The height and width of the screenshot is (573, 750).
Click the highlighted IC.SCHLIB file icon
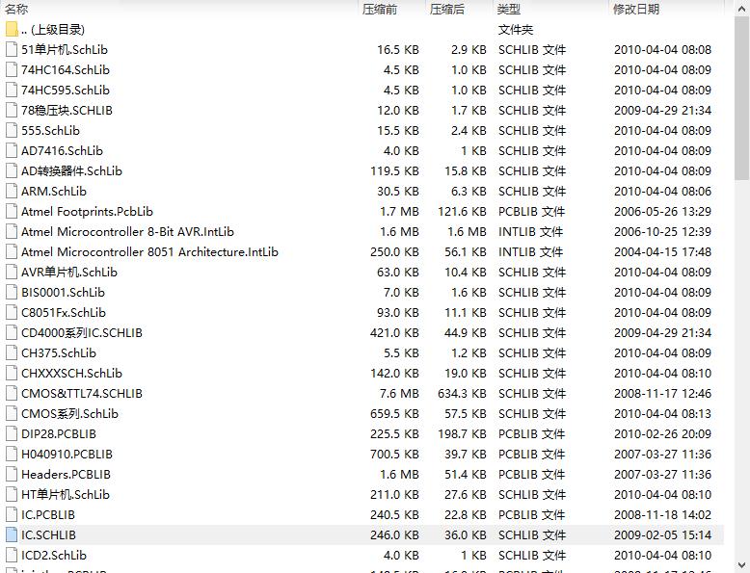(x=12, y=535)
